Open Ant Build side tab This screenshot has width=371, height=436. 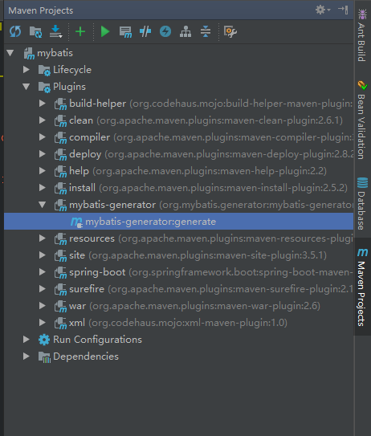pyautogui.click(x=362, y=35)
